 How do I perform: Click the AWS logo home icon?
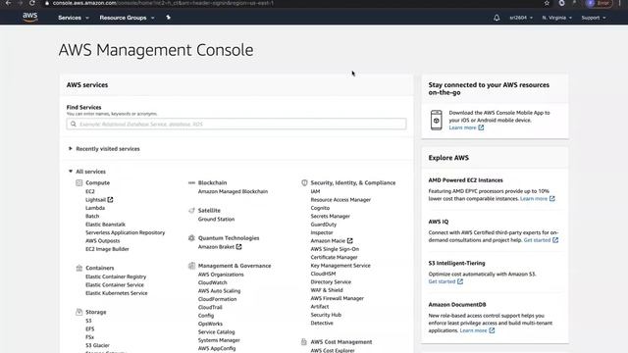click(x=30, y=17)
